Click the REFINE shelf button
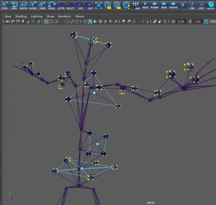The image size is (216, 205). coord(173,5)
